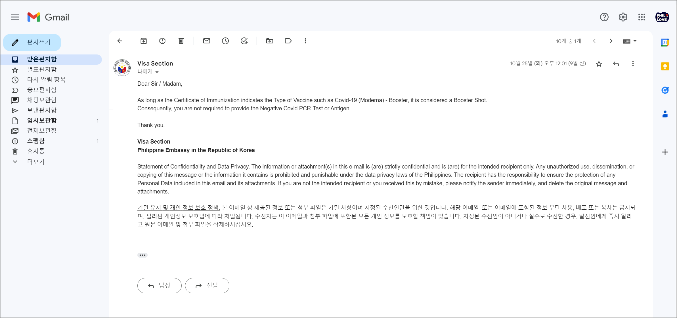
Task: Open Google Calendar side panel icon
Action: [x=665, y=43]
